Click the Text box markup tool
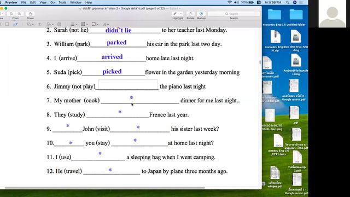This screenshot has height=197, width=350. [39, 24]
